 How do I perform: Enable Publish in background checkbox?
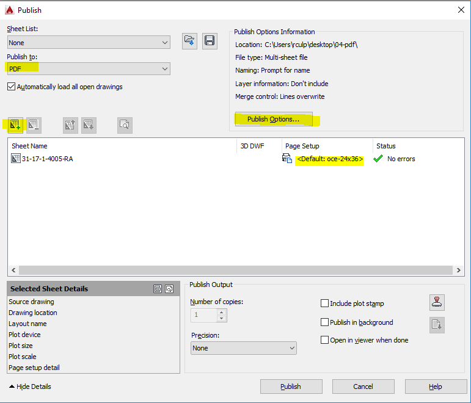(324, 322)
